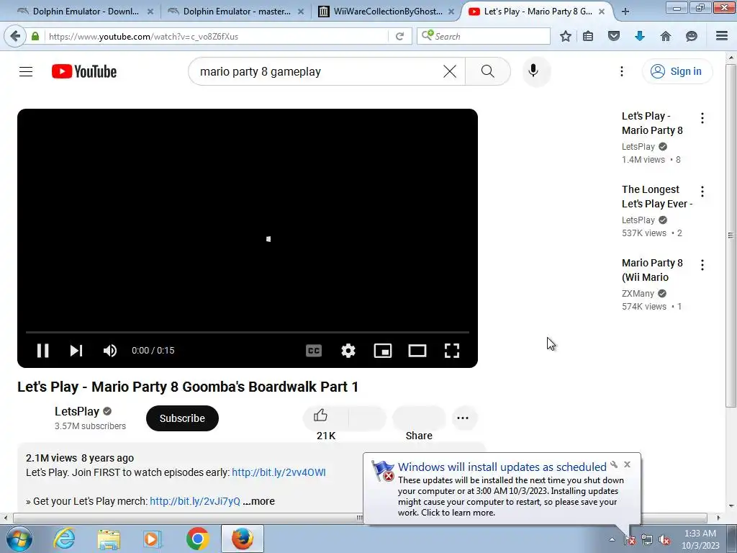Open Windows Explorer from taskbar

click(109, 539)
